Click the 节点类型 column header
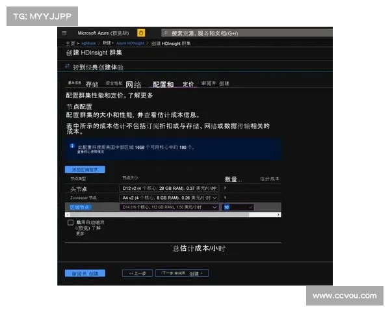This screenshot has height=312, width=390. pos(78,179)
